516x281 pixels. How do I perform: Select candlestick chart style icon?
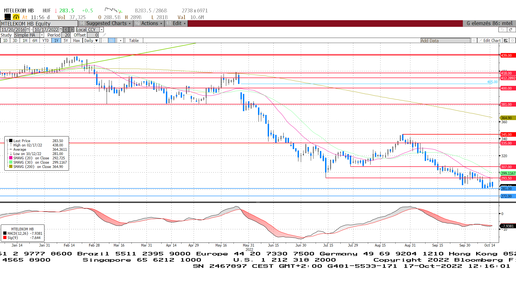coord(112,40)
